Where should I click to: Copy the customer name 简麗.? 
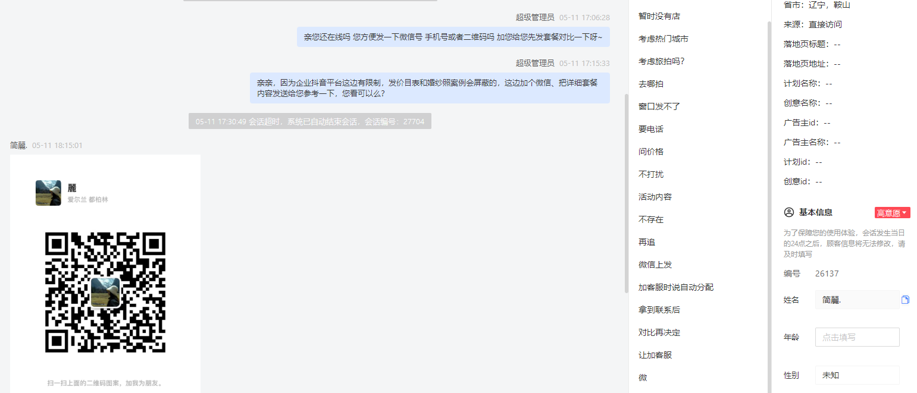point(905,300)
